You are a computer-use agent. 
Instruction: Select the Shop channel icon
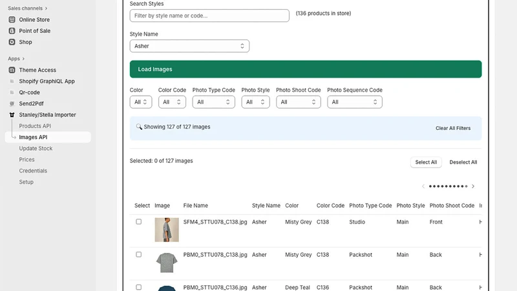click(x=12, y=42)
